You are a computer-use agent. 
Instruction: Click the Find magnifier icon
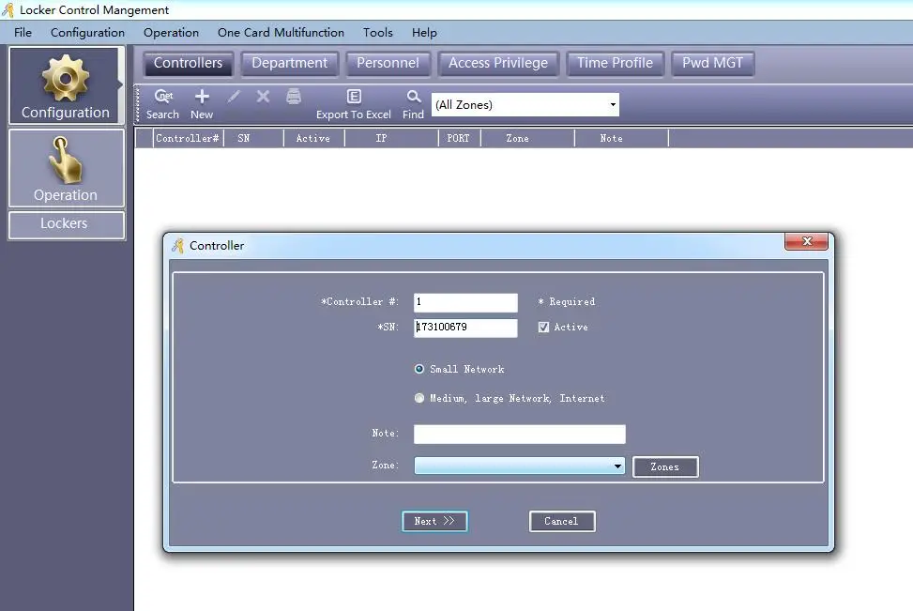pos(413,104)
